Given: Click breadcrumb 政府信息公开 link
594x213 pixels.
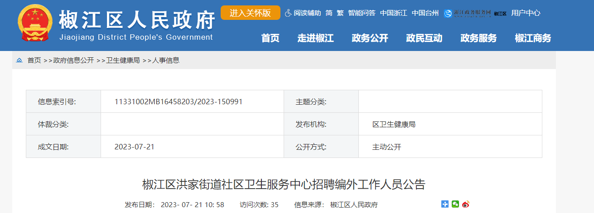Looking at the screenshot, I should [x=73, y=60].
